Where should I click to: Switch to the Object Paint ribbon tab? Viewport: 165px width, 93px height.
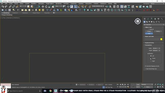pyautogui.click(x=36, y=13)
